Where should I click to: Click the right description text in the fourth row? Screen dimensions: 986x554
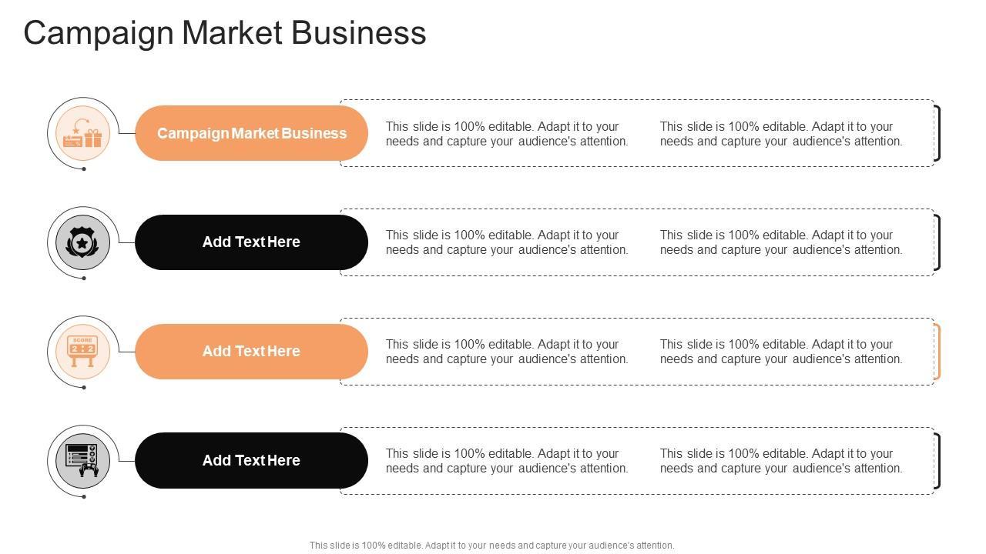(x=781, y=461)
